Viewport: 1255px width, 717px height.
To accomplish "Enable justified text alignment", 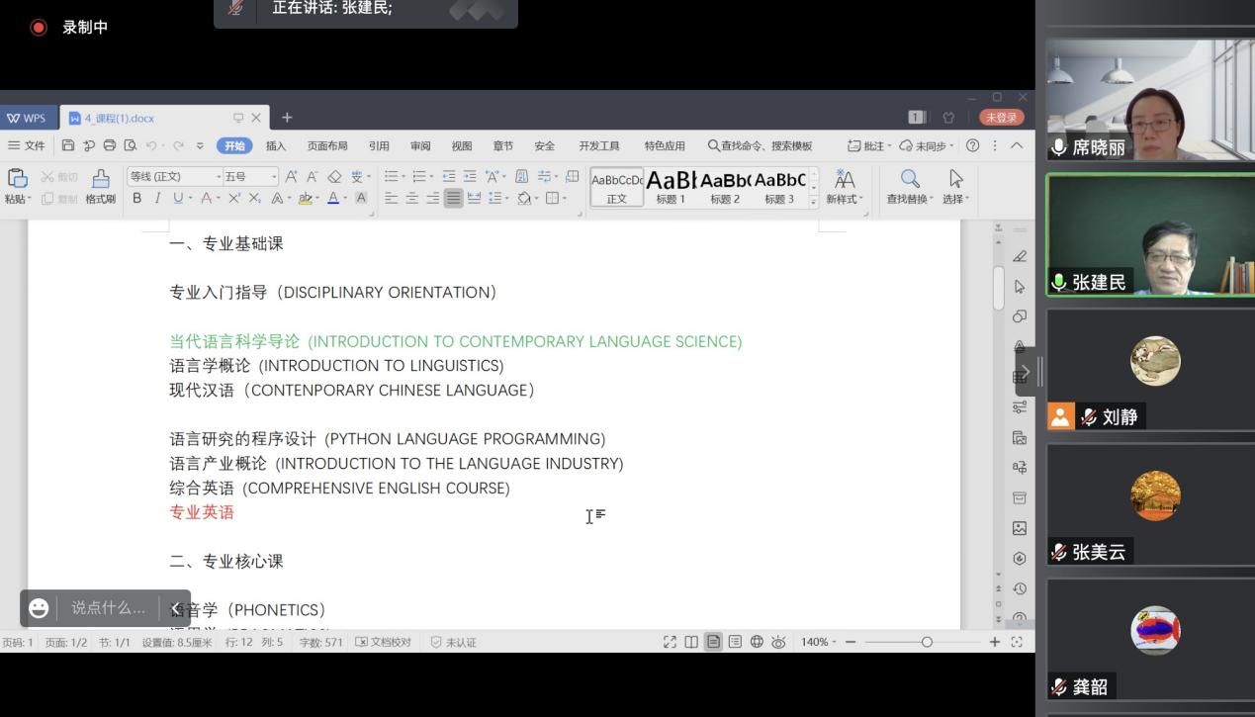I will pos(453,198).
